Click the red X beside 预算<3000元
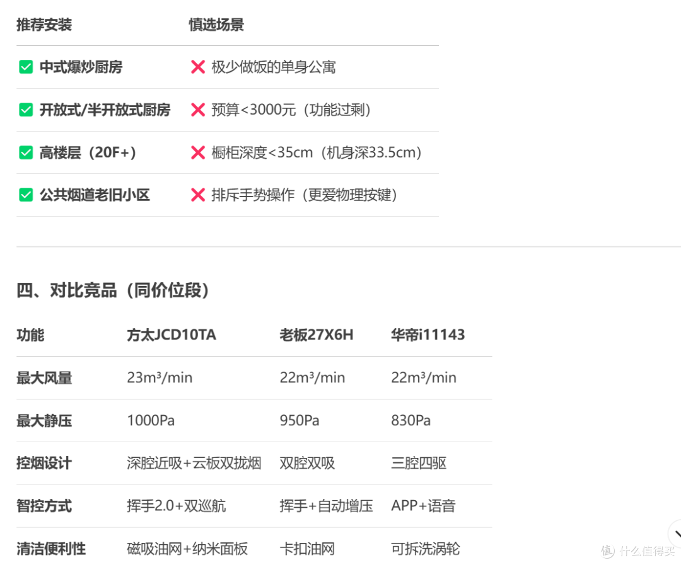Screen dimensions: 681x565 (197, 110)
